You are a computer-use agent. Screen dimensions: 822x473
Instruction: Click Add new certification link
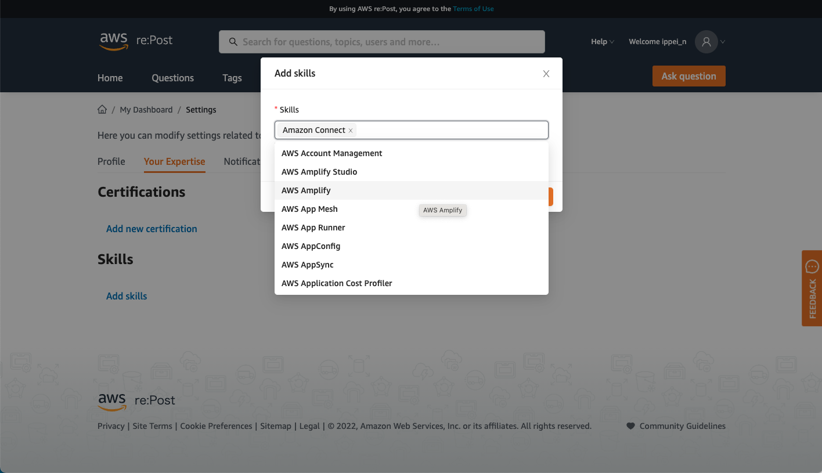(x=152, y=229)
